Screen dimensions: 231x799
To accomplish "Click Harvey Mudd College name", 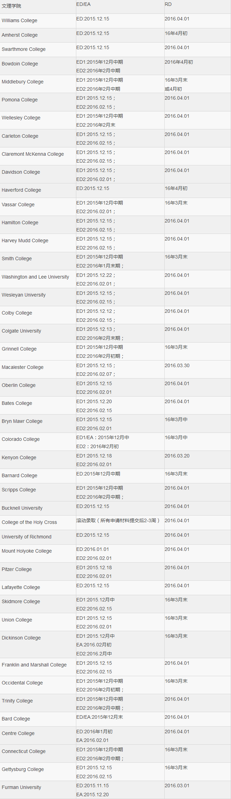I will [25, 240].
